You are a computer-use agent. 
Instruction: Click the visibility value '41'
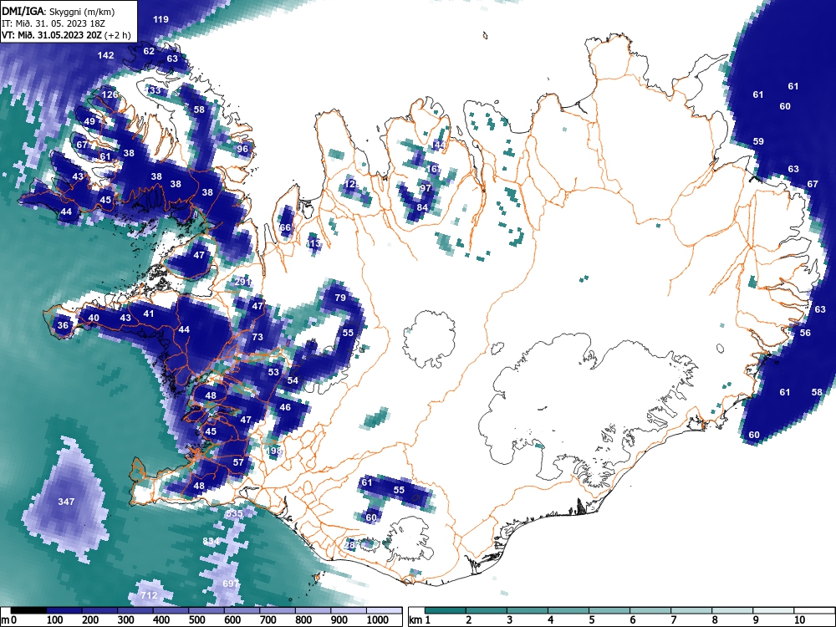pos(149,313)
